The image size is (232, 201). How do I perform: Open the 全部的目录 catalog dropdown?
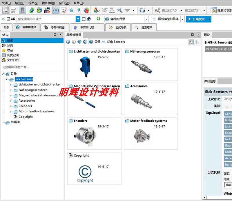[147, 19]
